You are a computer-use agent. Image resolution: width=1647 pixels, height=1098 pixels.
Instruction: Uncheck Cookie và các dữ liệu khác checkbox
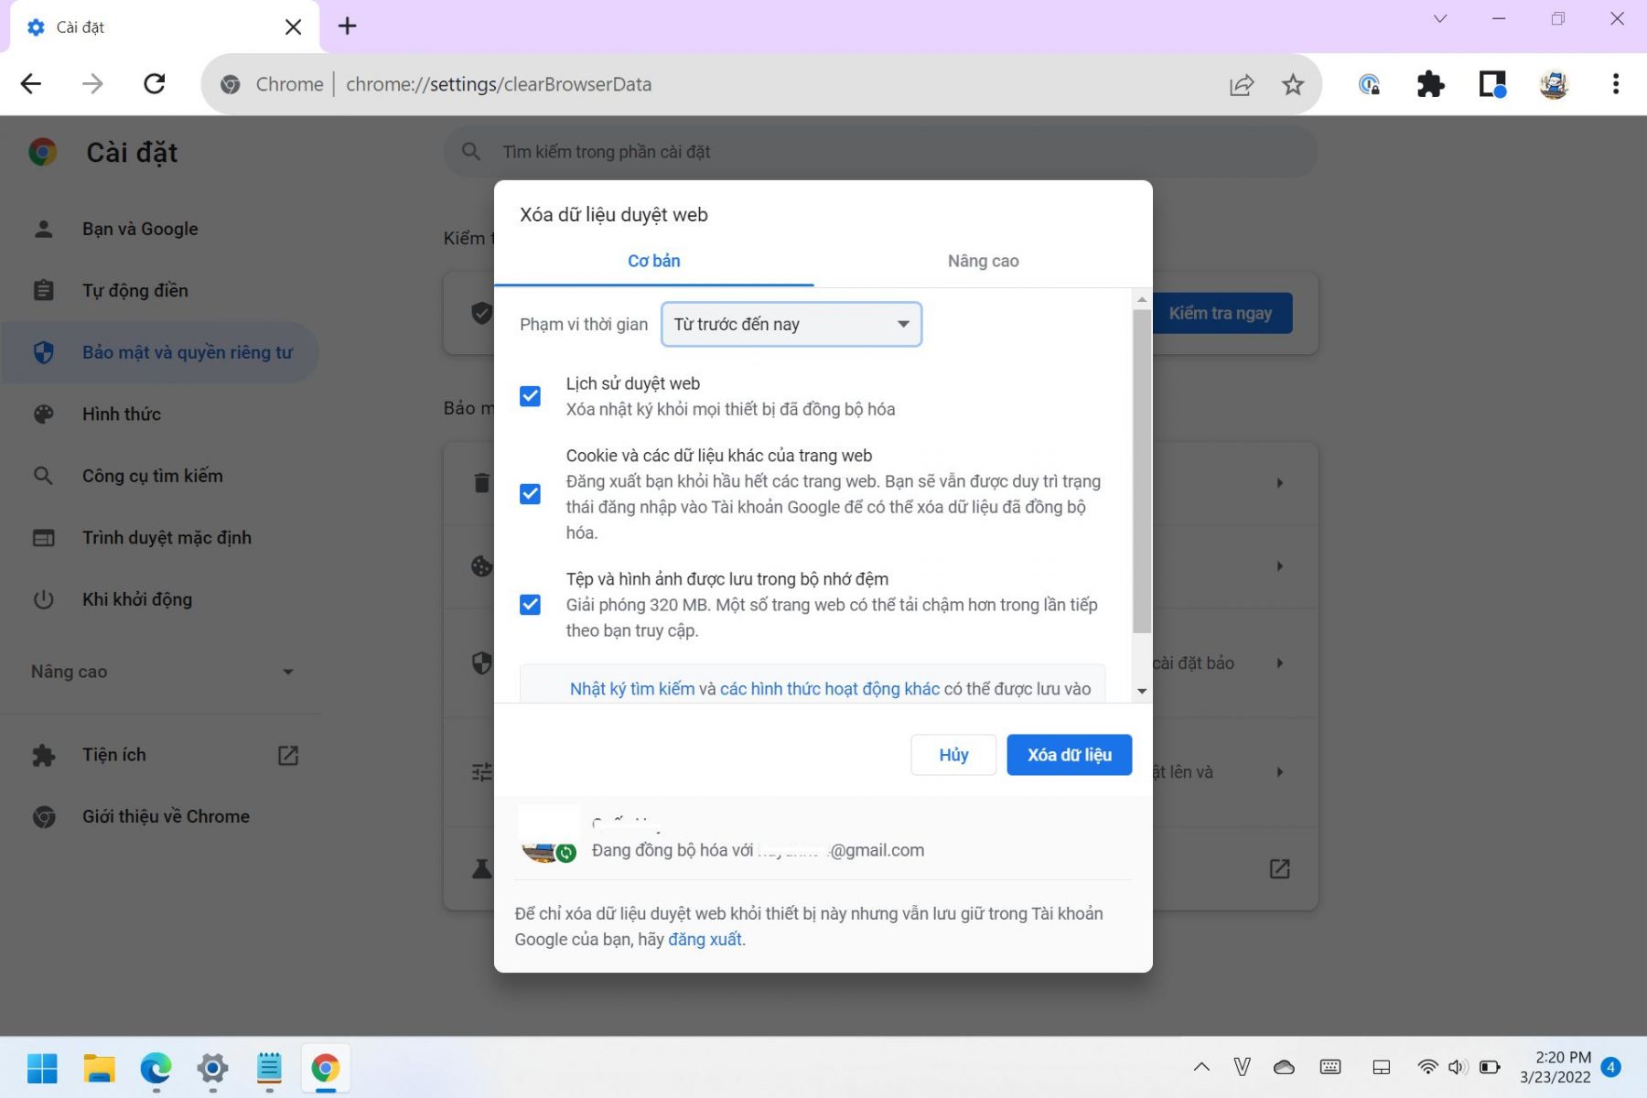(530, 494)
